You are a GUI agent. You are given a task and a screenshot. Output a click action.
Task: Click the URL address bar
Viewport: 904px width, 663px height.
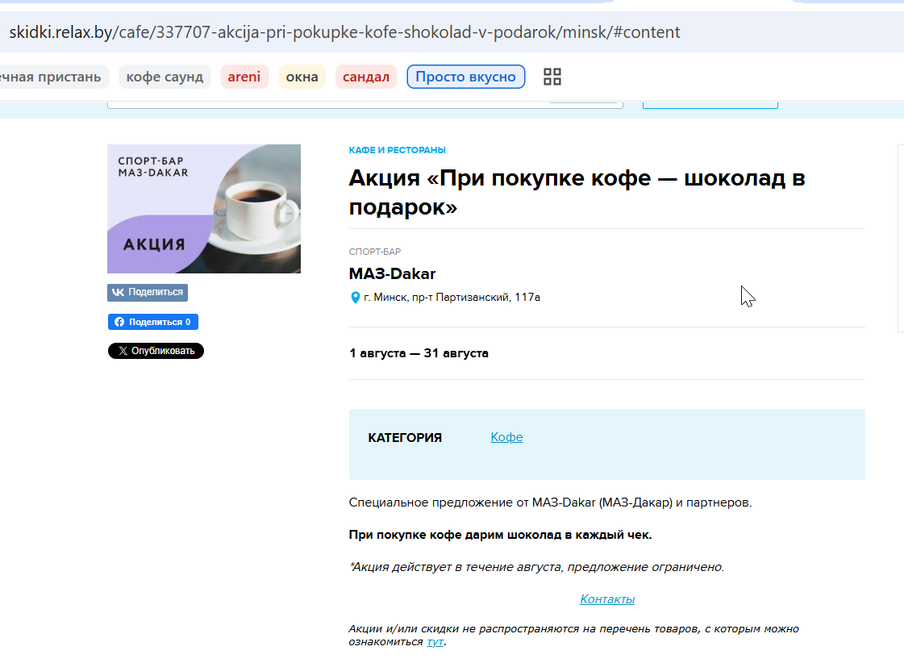tap(452, 31)
